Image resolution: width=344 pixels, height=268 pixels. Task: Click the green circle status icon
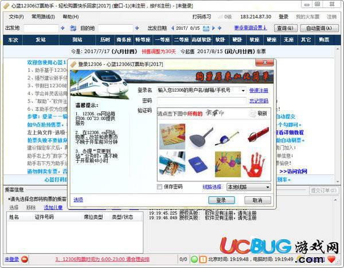194,259
